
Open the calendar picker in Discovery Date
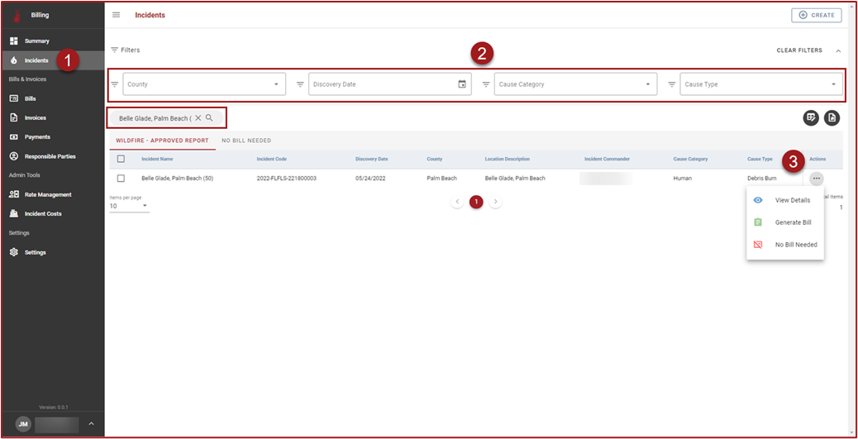462,84
